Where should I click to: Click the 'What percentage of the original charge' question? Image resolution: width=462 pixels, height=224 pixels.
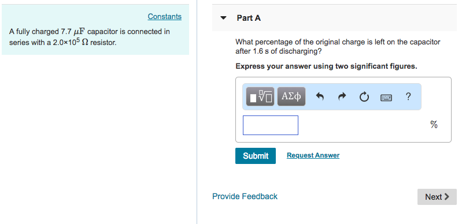coord(338,47)
